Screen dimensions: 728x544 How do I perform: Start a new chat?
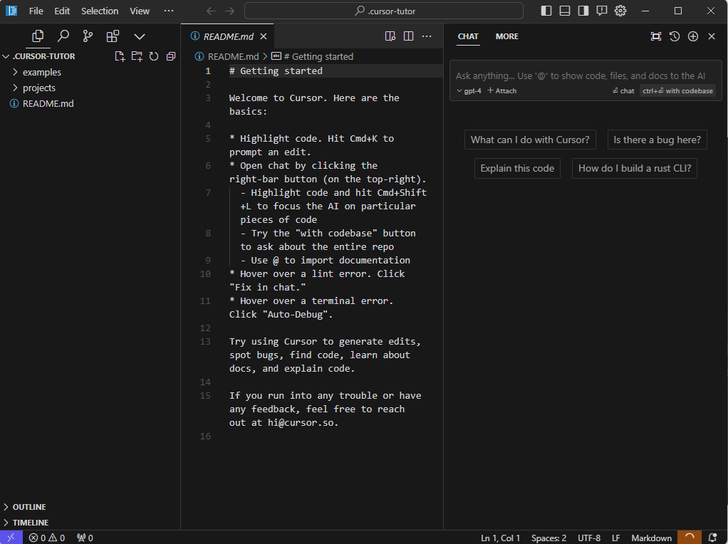(693, 36)
